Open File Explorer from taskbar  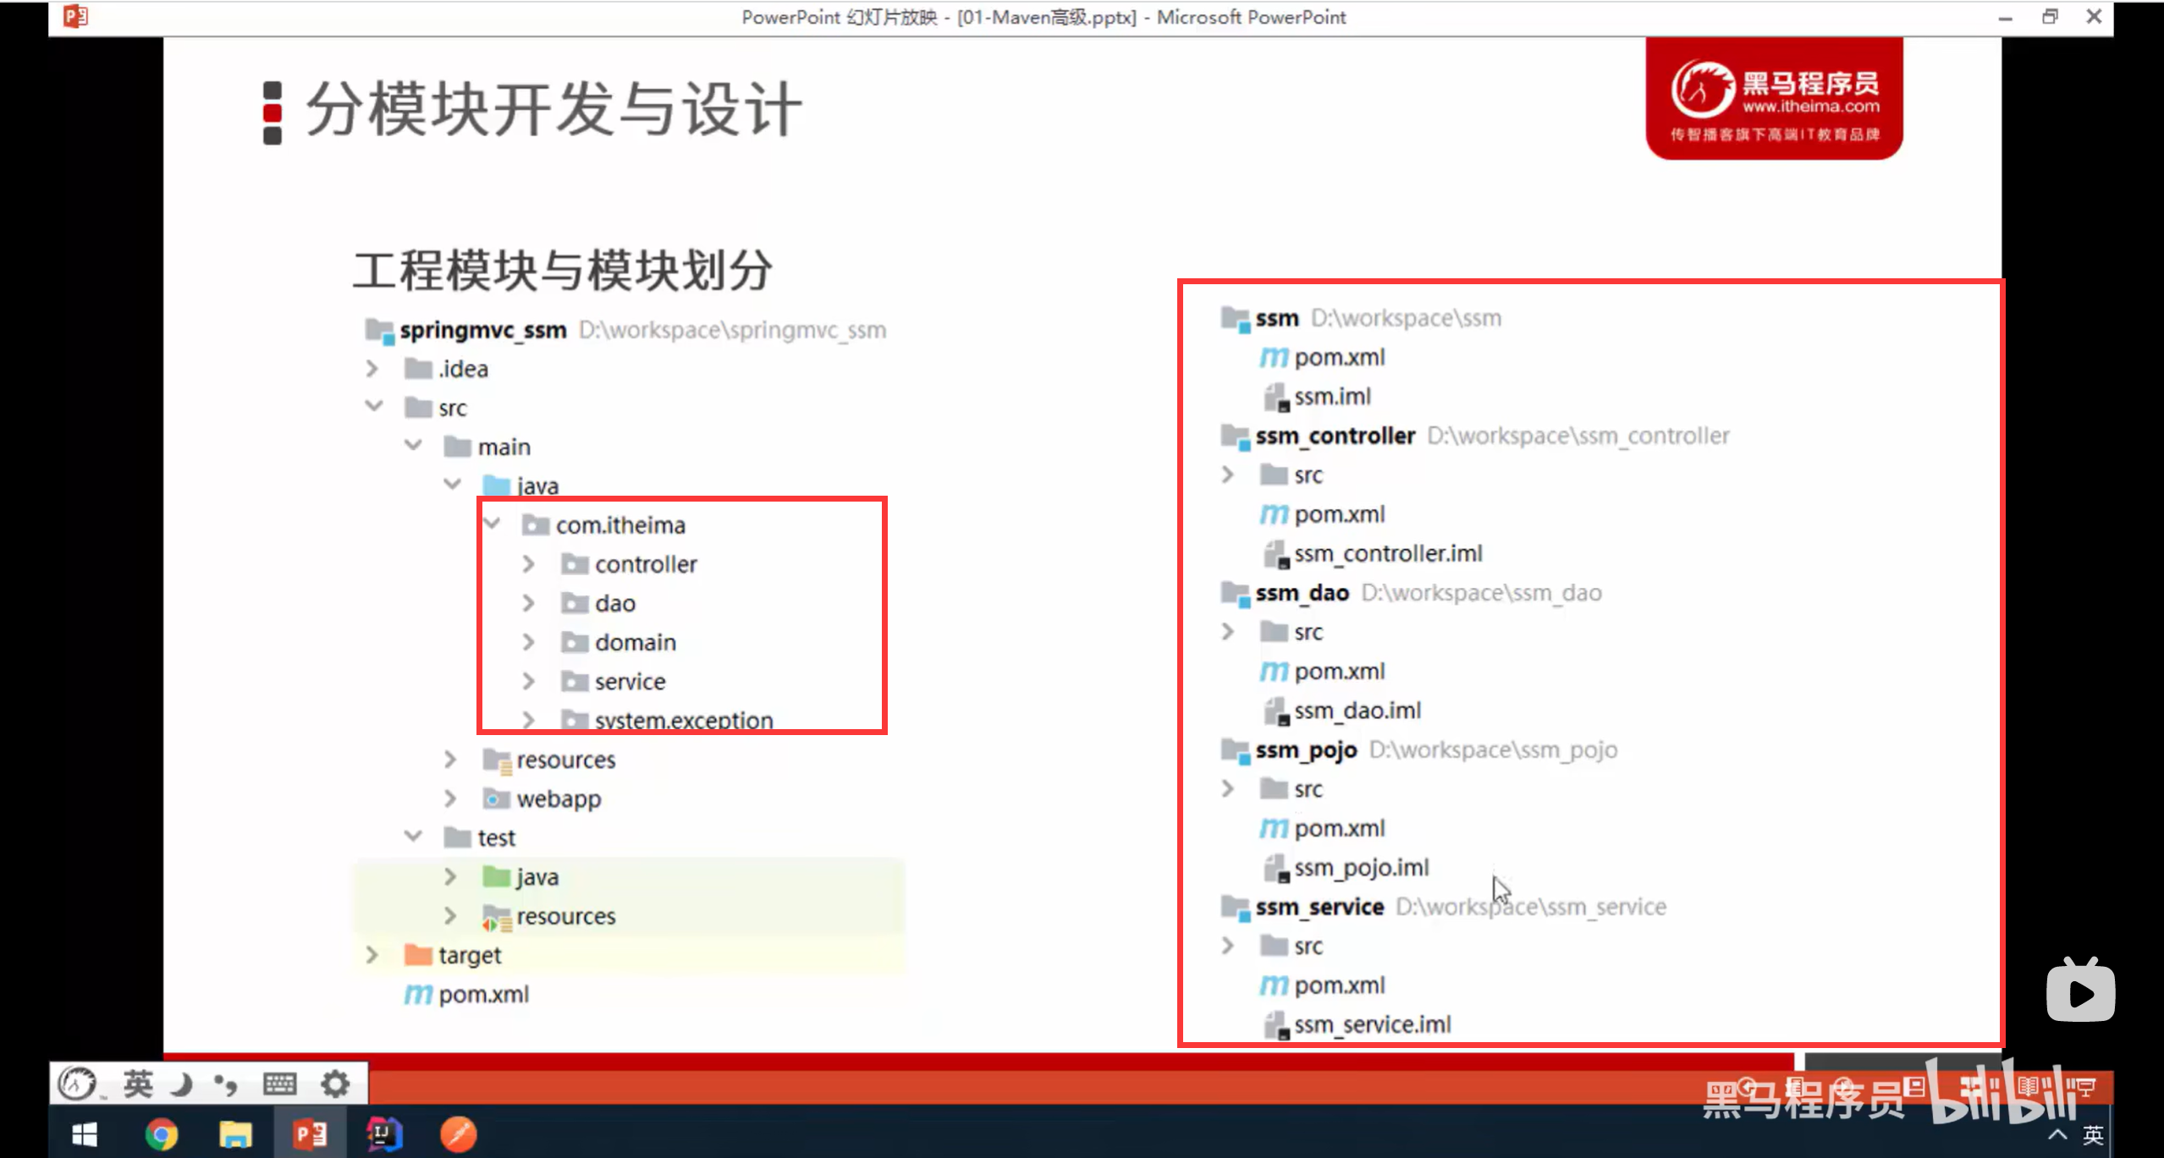tap(235, 1133)
